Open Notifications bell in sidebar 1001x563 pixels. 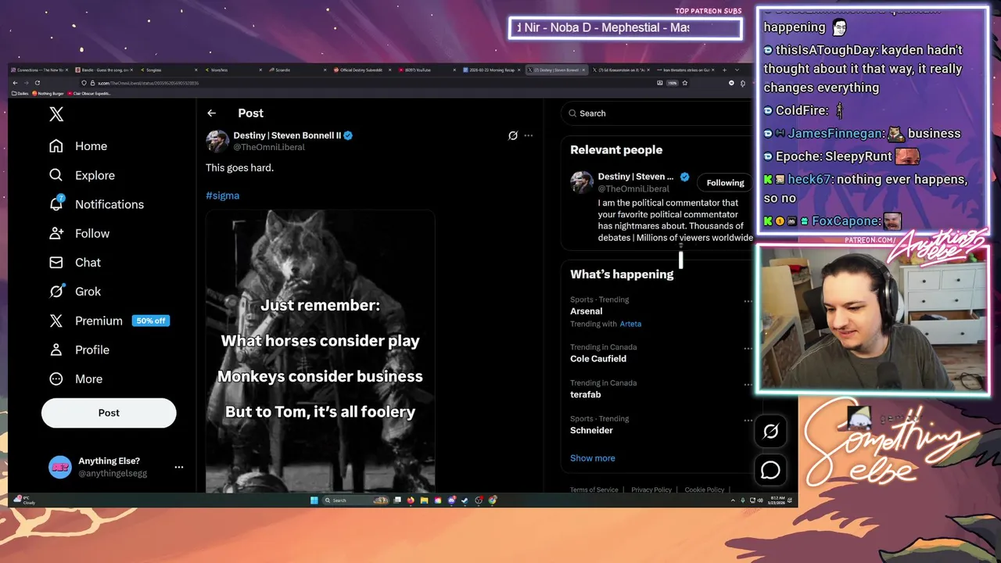click(x=96, y=204)
